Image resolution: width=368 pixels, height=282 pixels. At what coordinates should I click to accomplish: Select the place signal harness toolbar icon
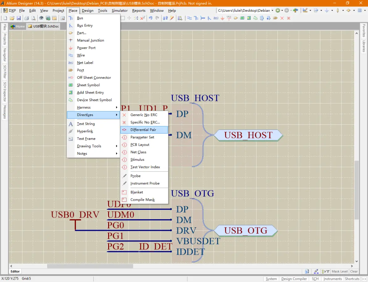[x=203, y=18]
